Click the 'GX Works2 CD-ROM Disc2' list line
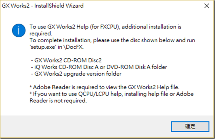This screenshot has width=215, height=139. [x=66, y=60]
